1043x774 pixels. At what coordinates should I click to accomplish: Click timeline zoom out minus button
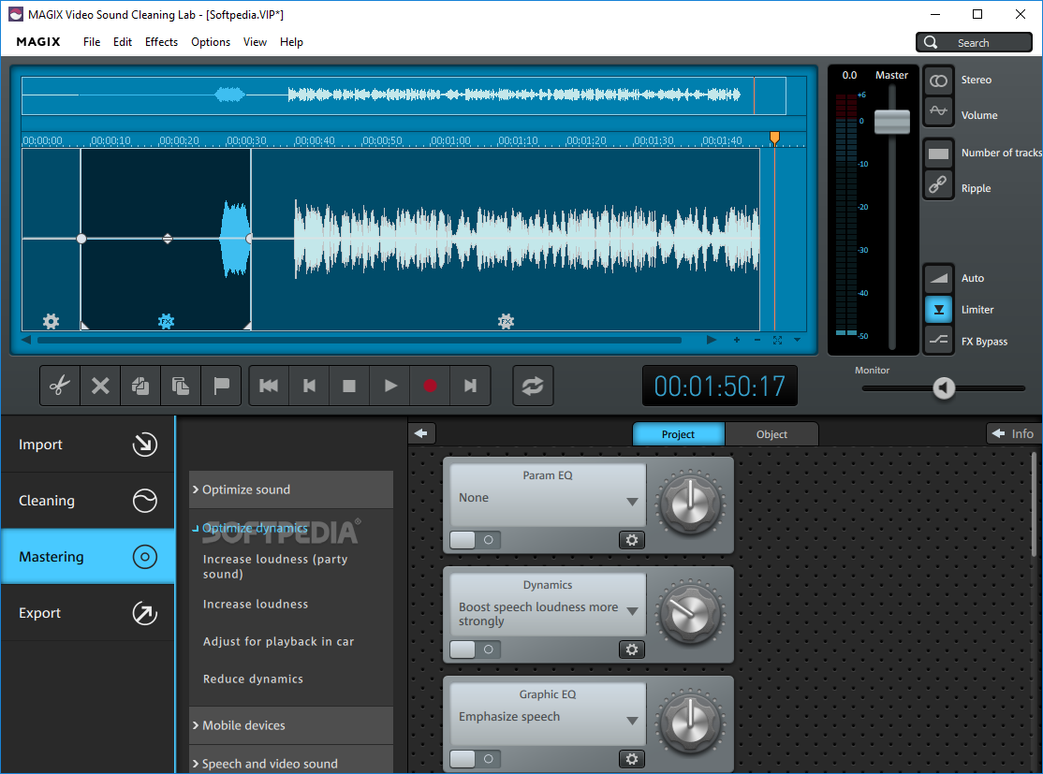click(x=757, y=340)
